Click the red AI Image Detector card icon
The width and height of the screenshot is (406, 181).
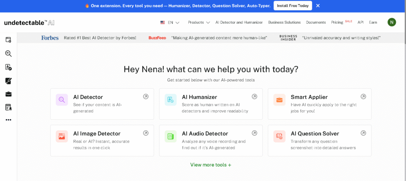pos(62,136)
